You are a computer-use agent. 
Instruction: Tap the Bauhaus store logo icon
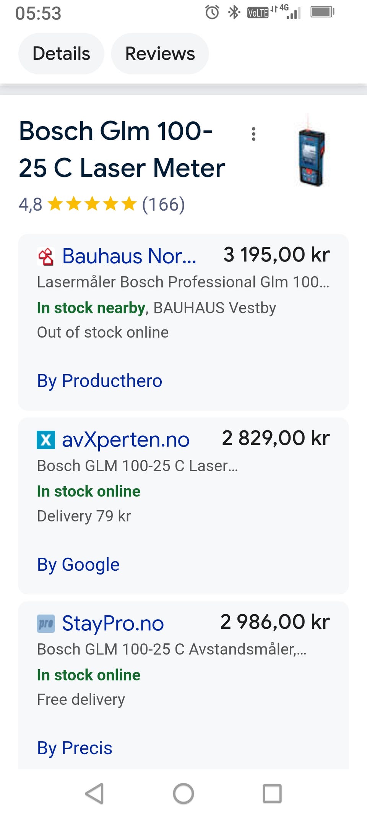click(46, 256)
